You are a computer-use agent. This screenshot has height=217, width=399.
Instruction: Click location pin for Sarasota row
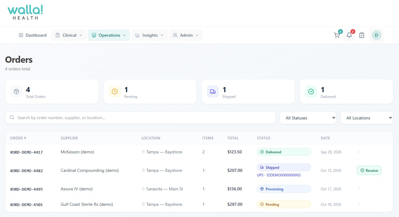click(x=143, y=189)
